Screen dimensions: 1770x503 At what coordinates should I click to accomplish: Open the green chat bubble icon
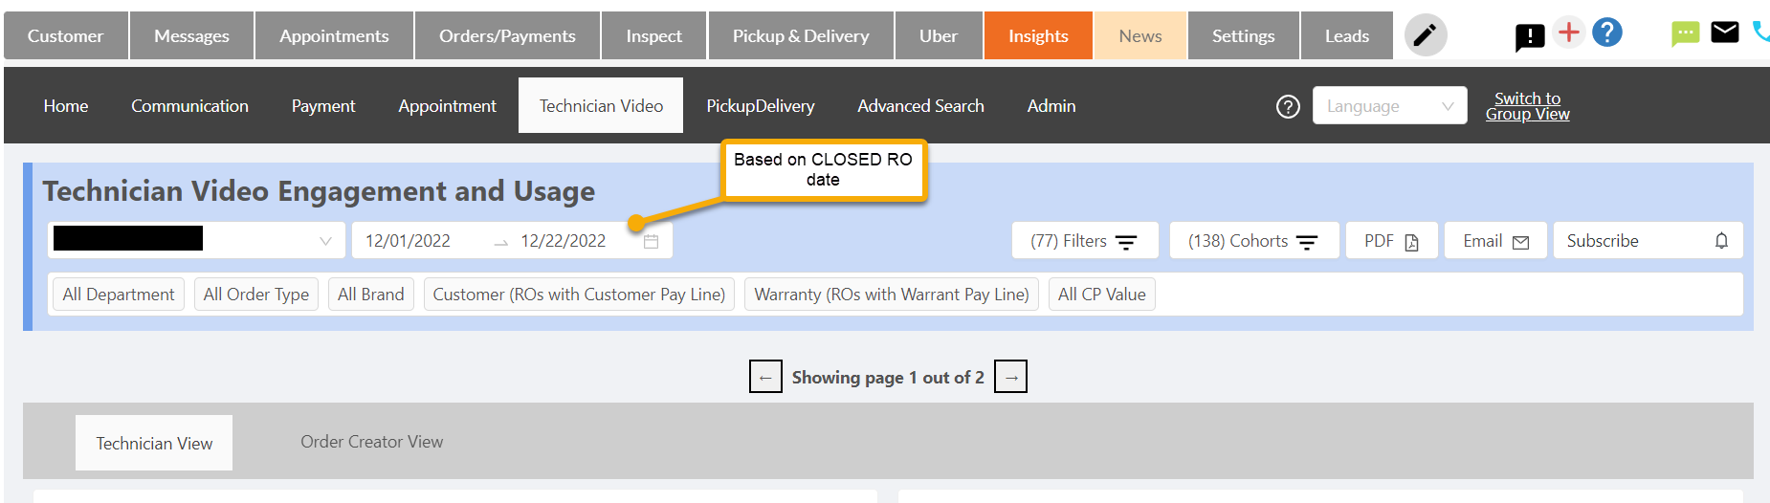point(1685,34)
